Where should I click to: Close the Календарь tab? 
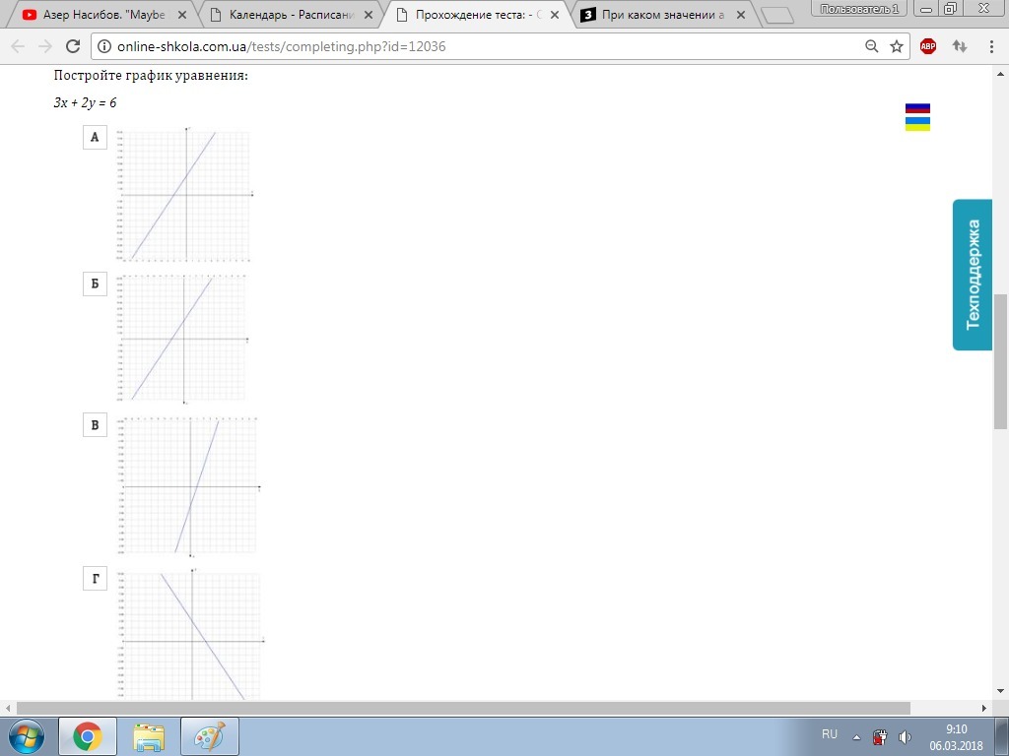pyautogui.click(x=369, y=15)
